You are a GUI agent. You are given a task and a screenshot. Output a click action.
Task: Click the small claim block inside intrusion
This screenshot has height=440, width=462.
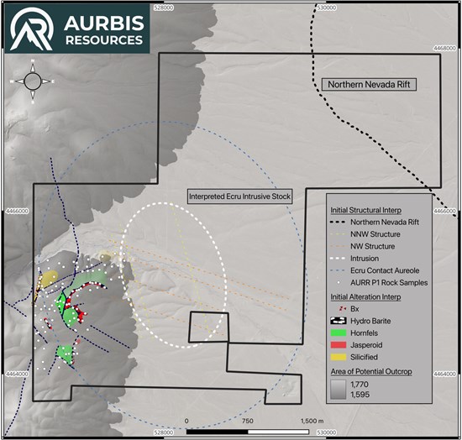(x=208, y=327)
